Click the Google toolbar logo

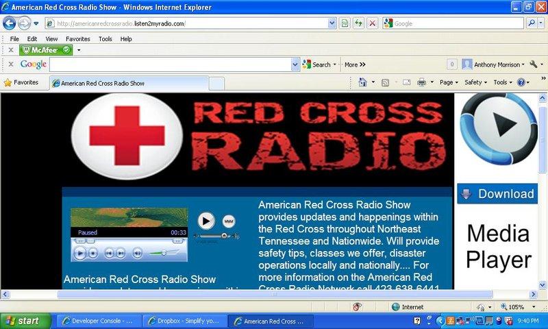pos(33,64)
